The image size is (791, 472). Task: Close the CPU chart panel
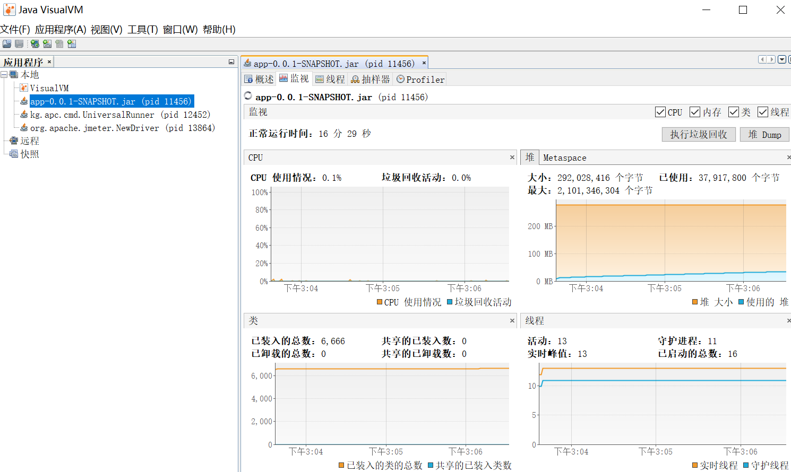point(512,158)
